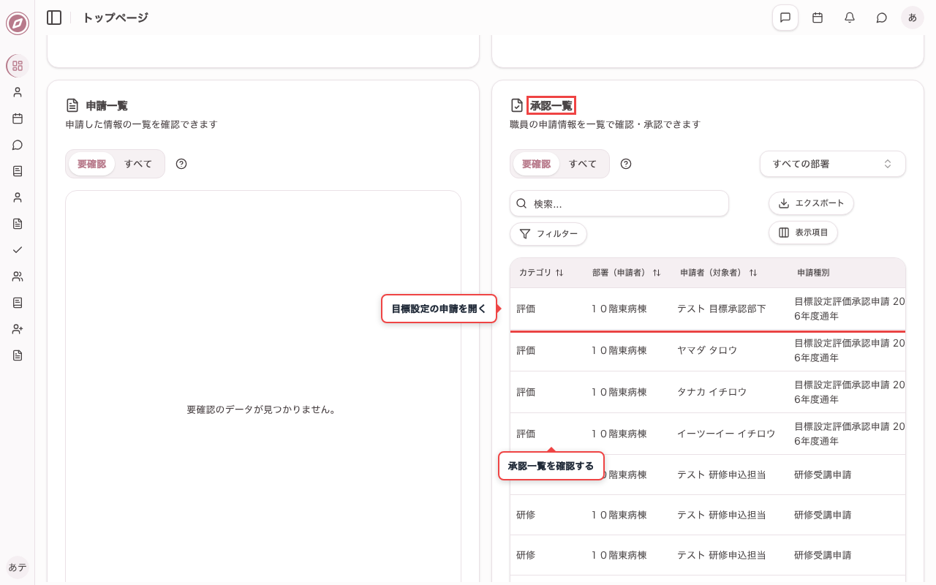The height and width of the screenshot is (585, 936).
Task: Open the person icon just above sidebar calendar
Action: click(x=18, y=92)
